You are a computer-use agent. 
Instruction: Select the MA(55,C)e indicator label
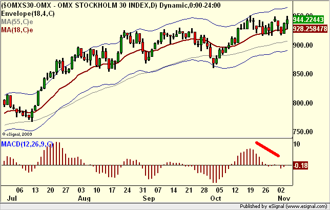pyautogui.click(x=17, y=22)
